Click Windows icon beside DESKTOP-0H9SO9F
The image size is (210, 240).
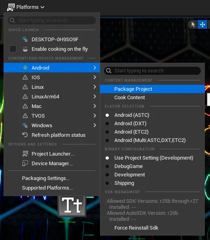click(25, 39)
